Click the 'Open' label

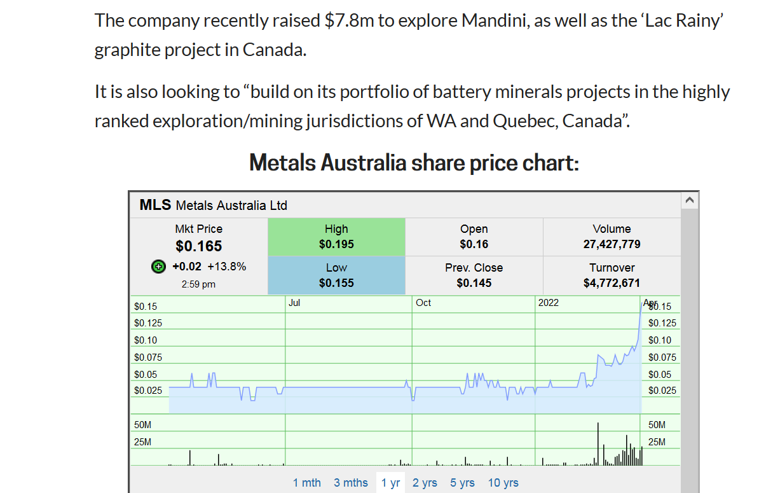point(474,229)
